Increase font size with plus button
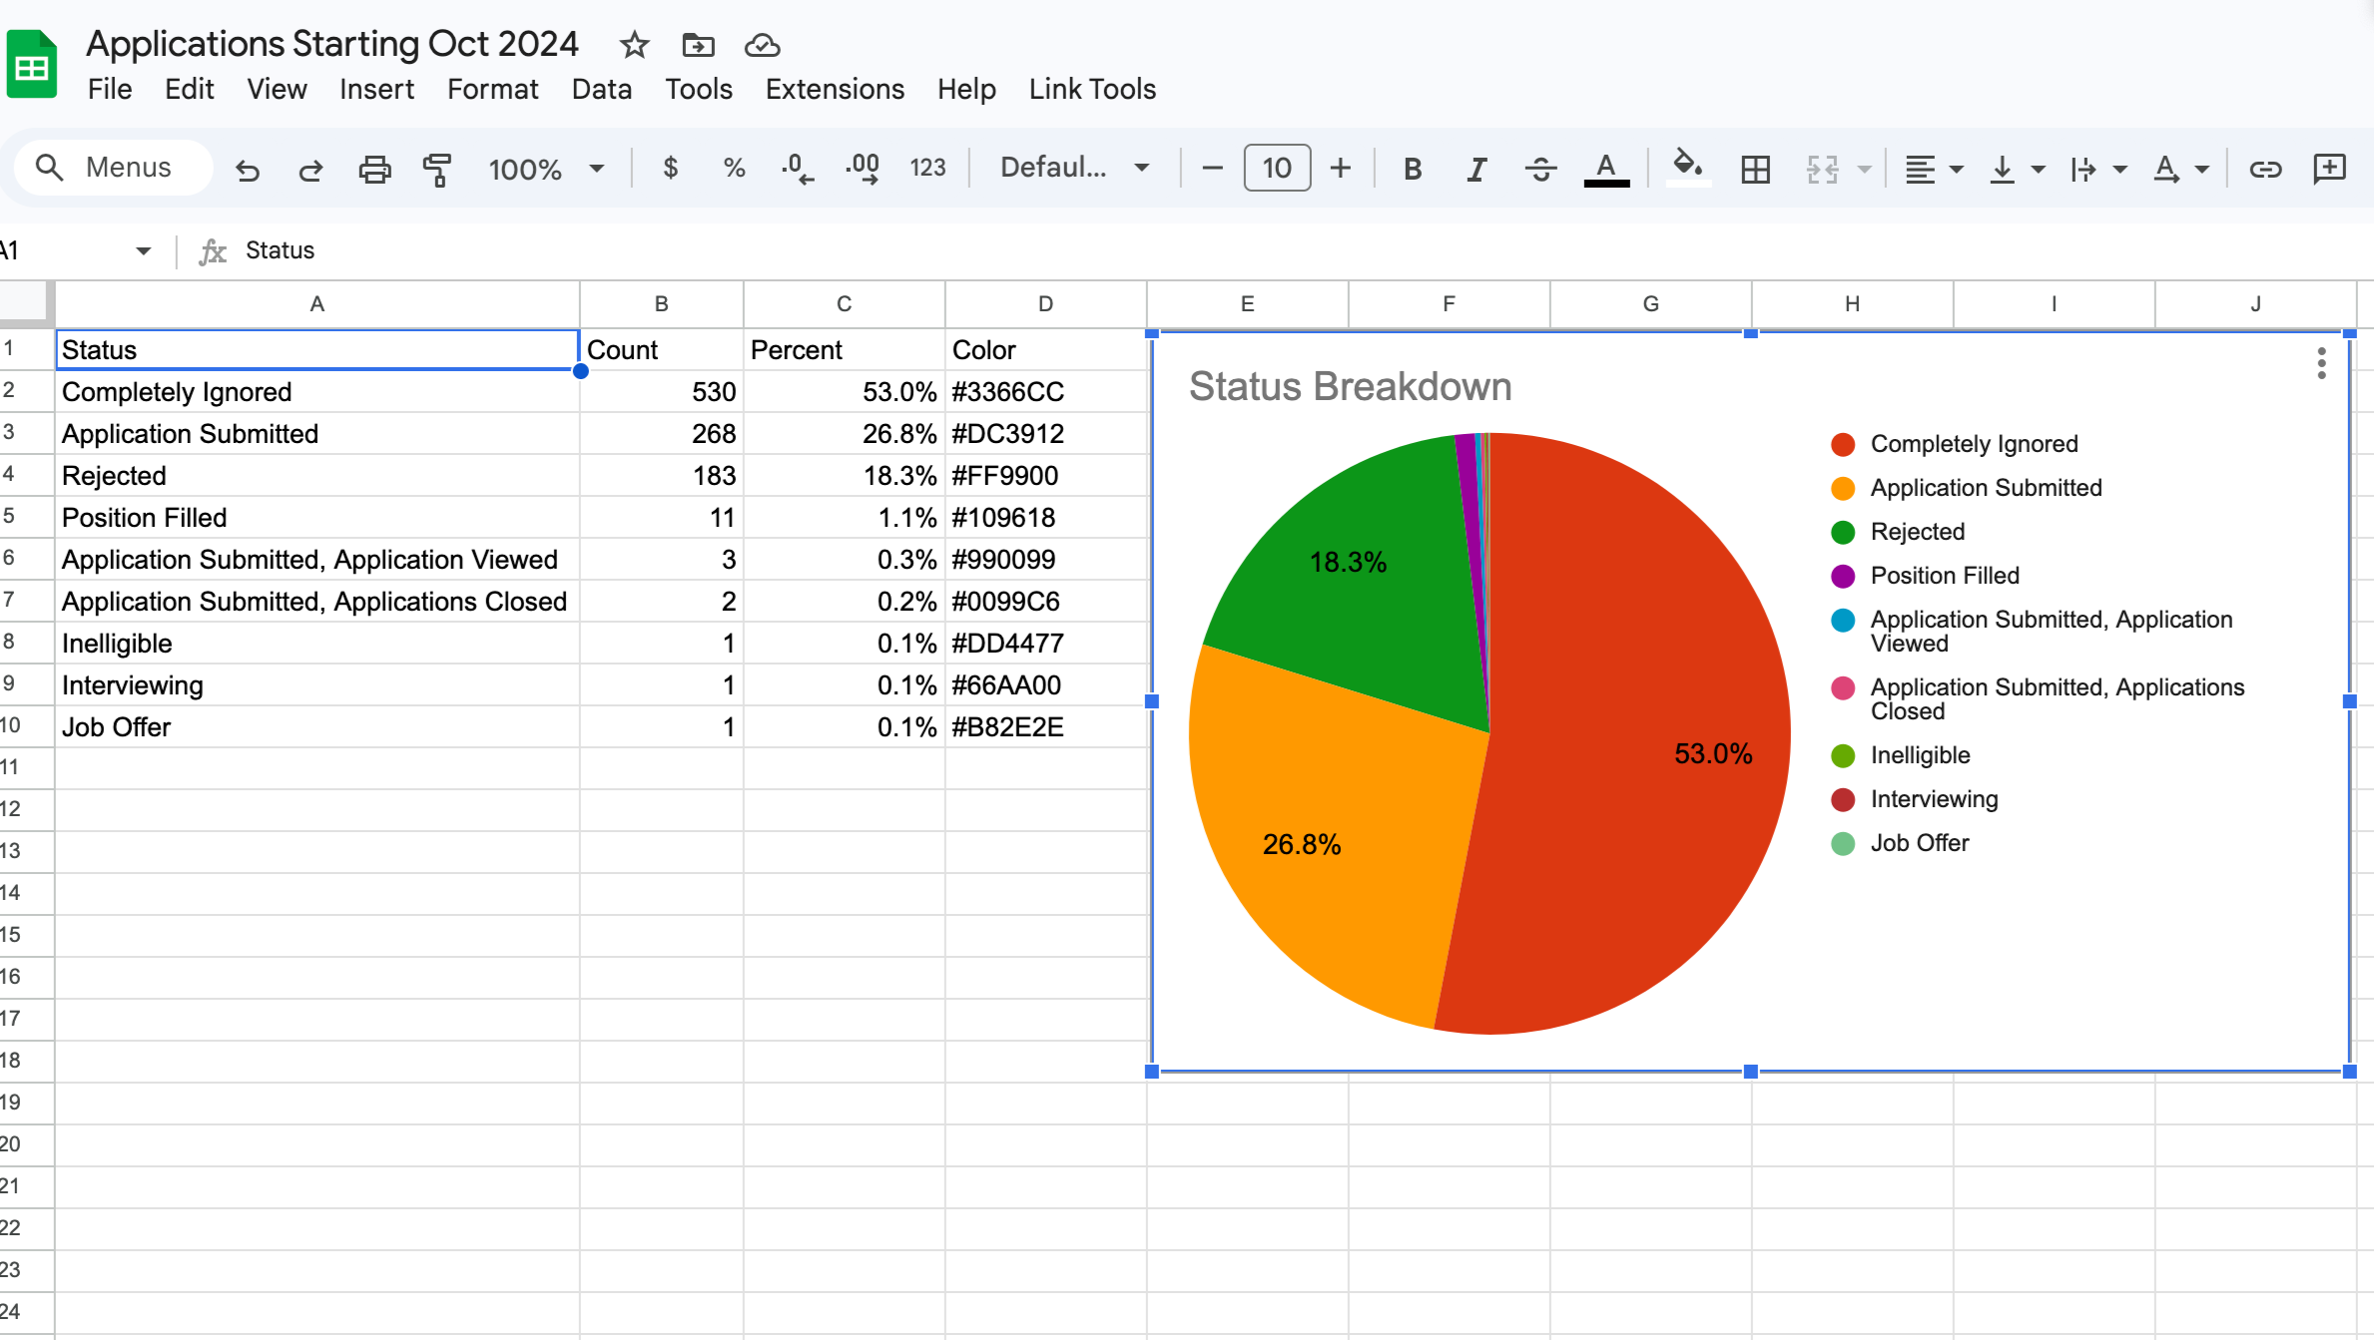 click(x=1341, y=168)
